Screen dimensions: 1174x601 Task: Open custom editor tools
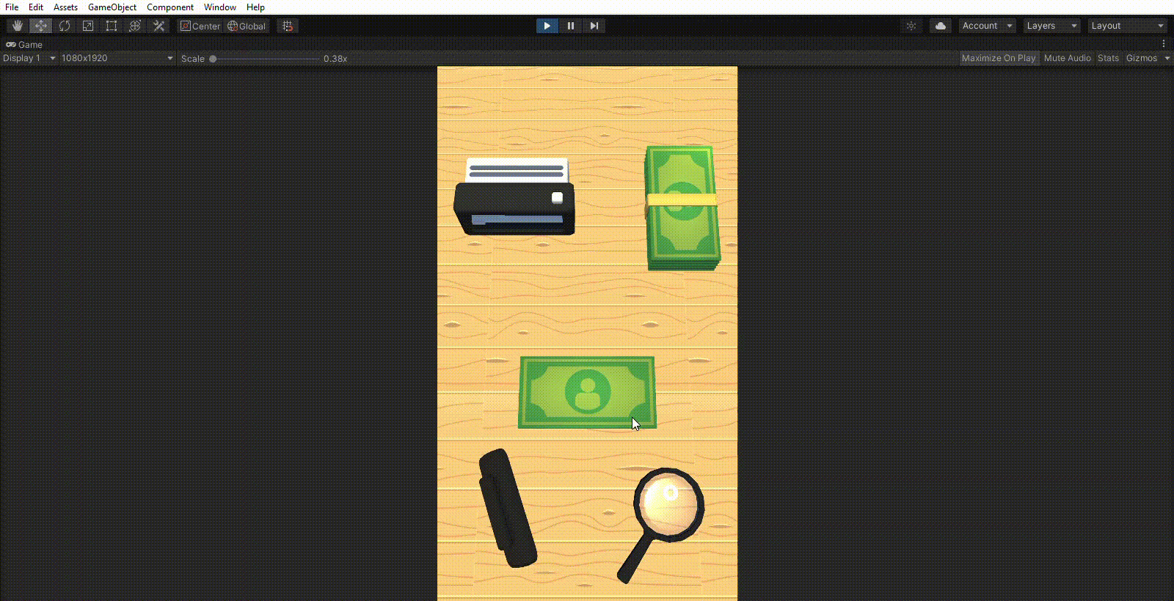click(x=158, y=26)
